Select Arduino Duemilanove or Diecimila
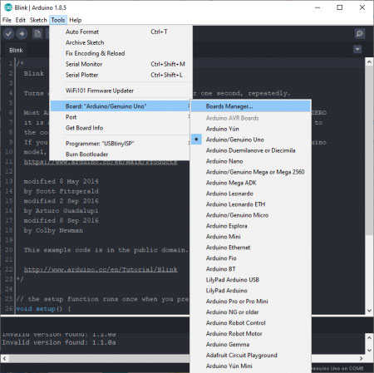 coord(251,150)
